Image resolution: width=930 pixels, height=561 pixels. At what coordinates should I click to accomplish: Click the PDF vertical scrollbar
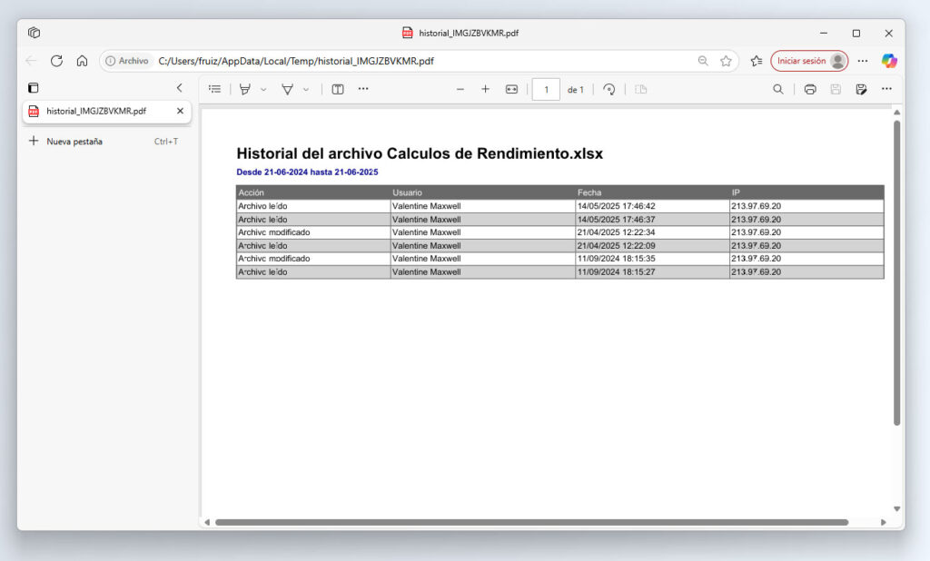[x=896, y=272]
